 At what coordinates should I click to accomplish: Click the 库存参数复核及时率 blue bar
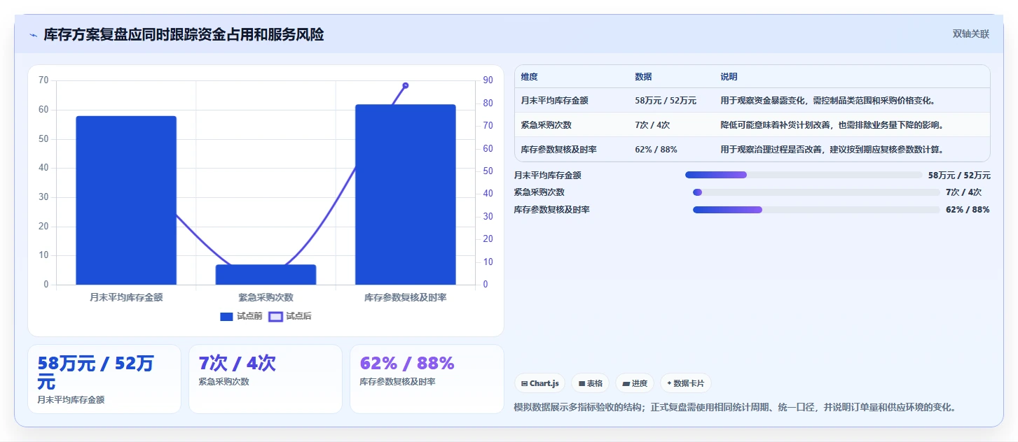(x=405, y=194)
